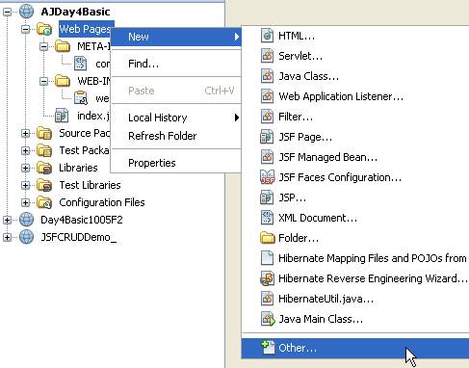This screenshot has height=368, width=469.
Task: Expand the Libraries node
Action: (x=25, y=168)
